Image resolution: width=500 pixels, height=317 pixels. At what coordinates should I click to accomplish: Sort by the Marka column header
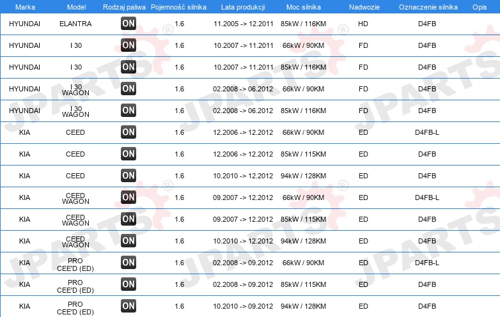tap(25, 7)
